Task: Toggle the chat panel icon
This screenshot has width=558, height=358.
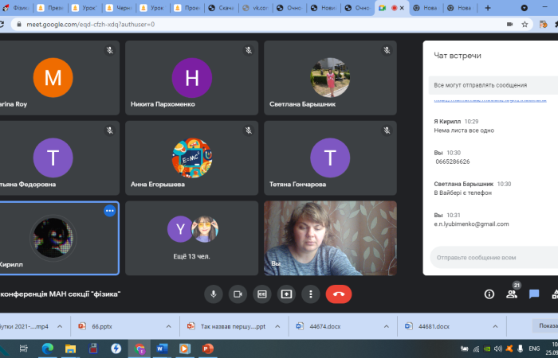Action: point(534,294)
